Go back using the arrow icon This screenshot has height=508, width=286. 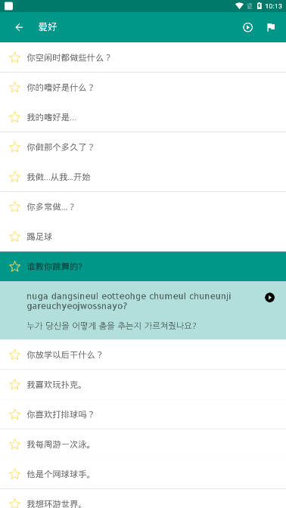[19, 27]
